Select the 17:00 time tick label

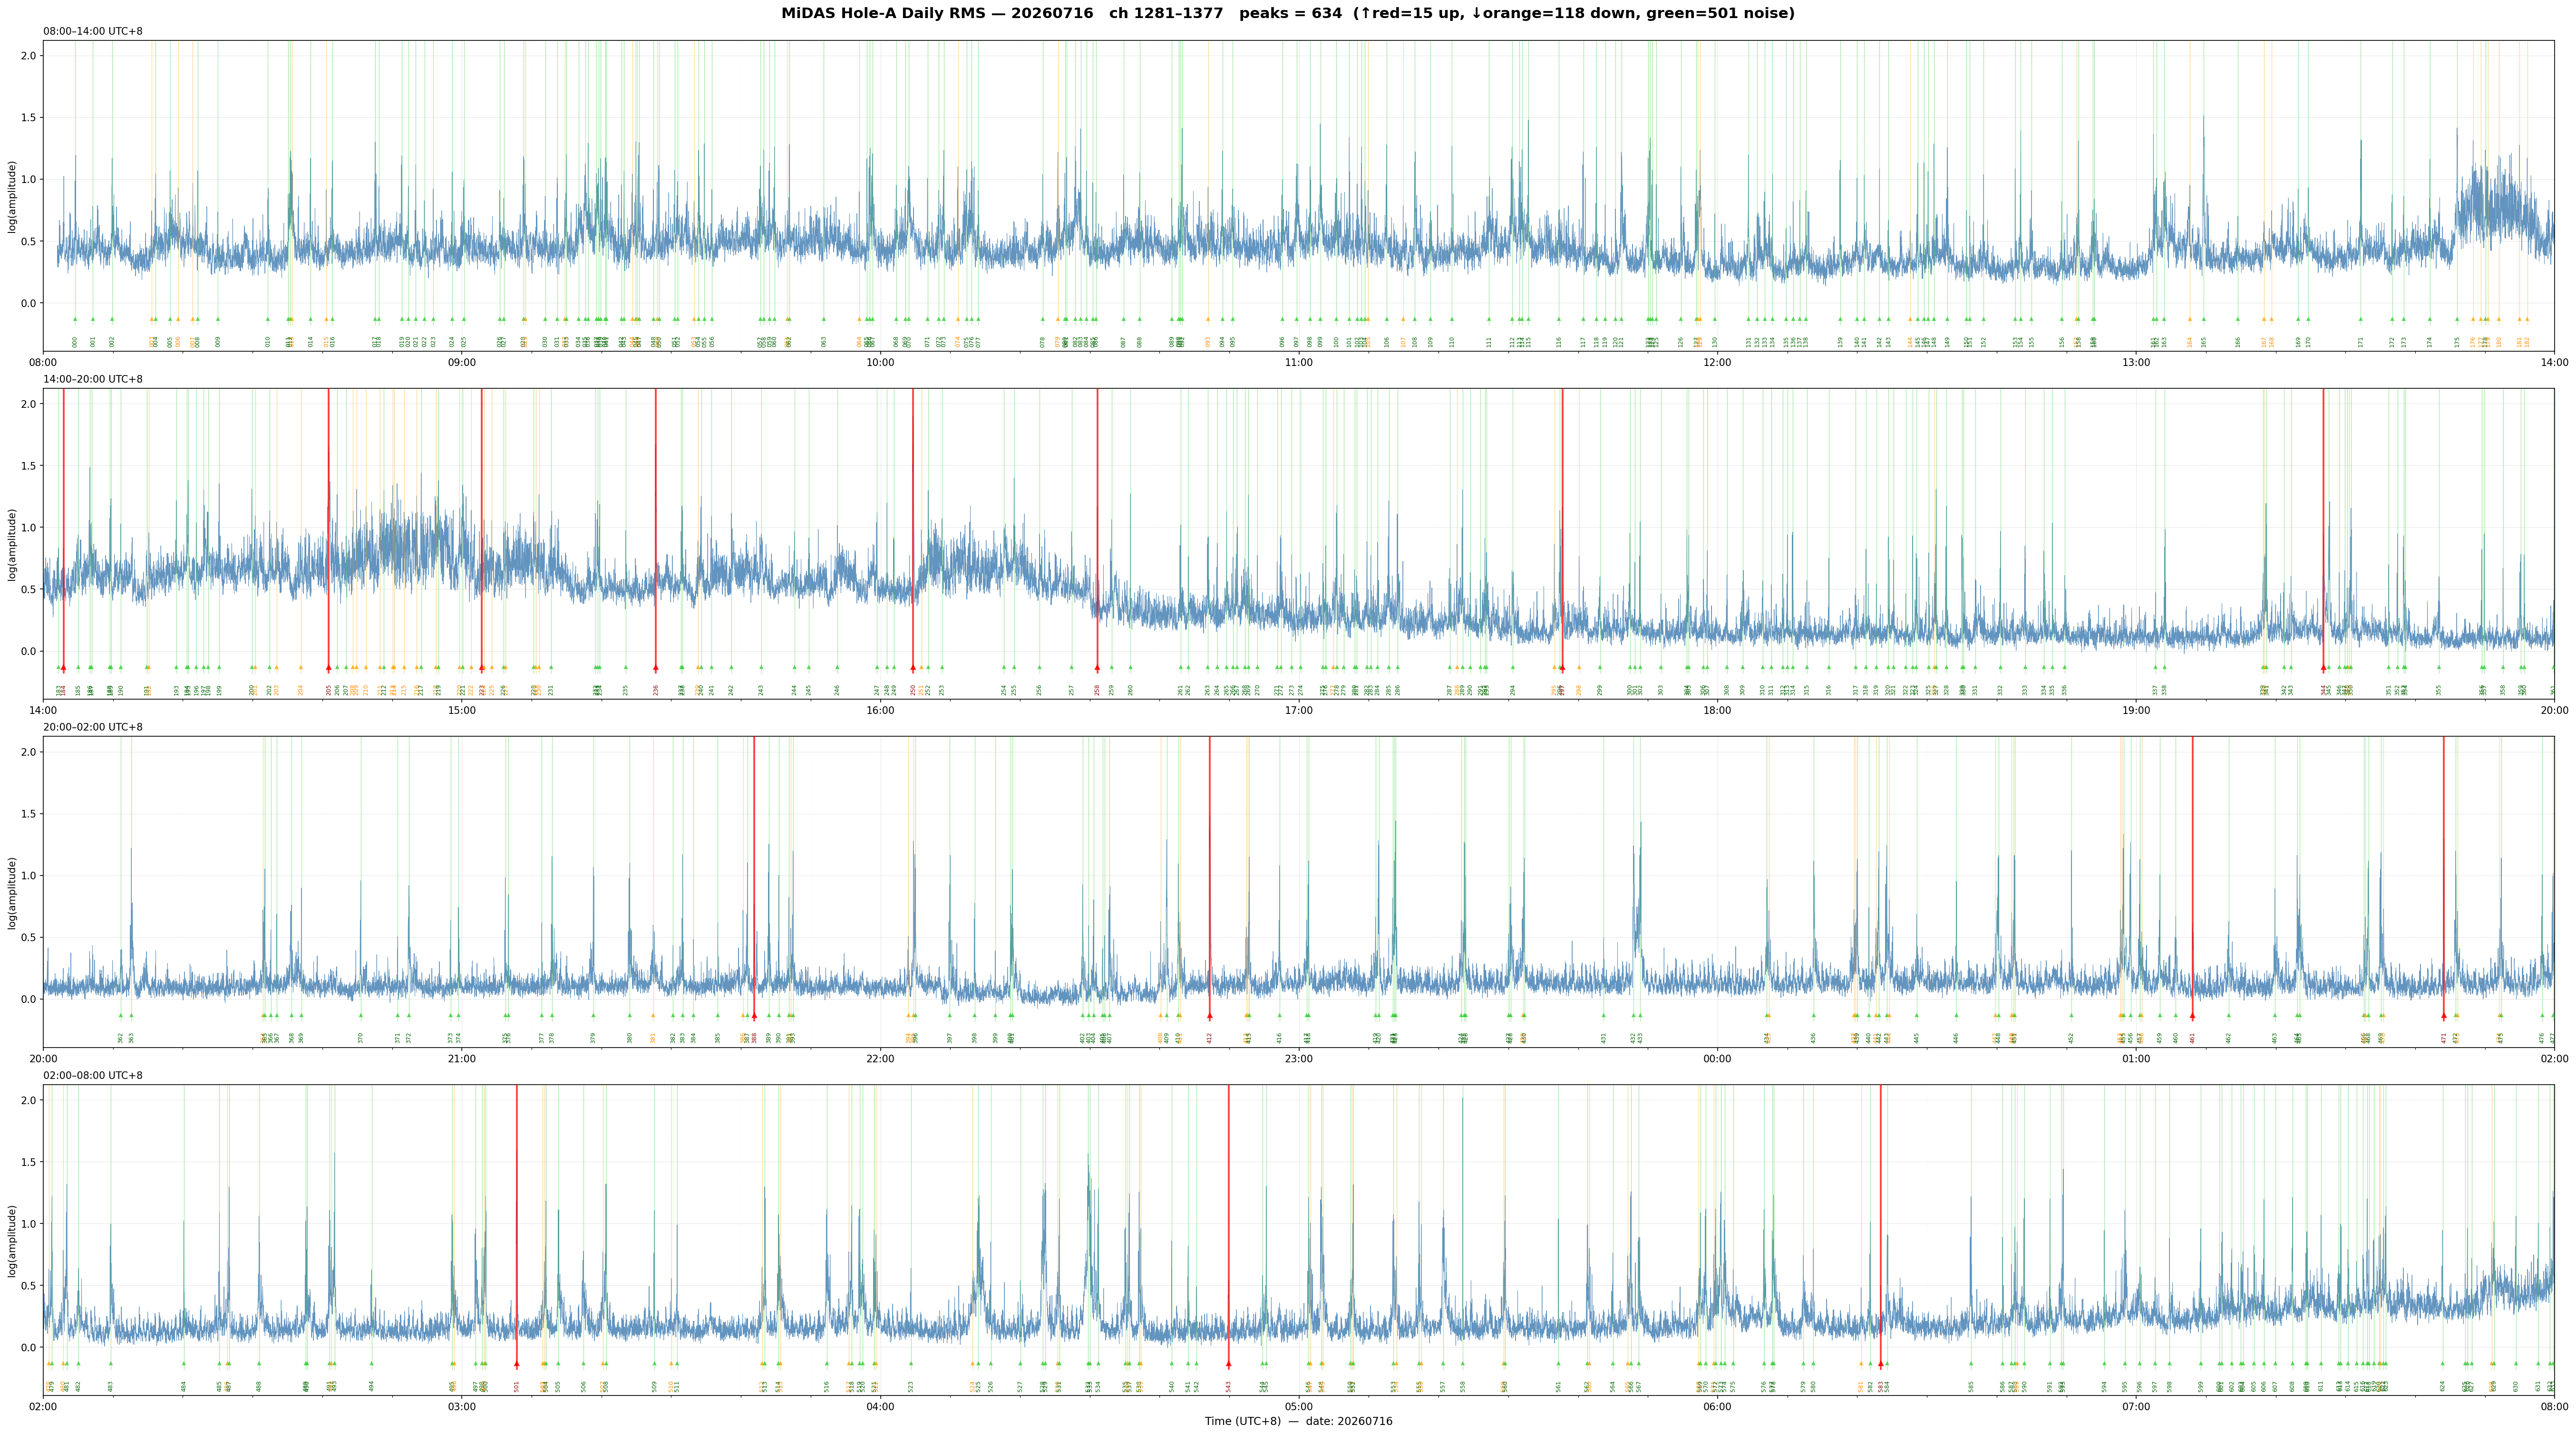tap(1298, 710)
